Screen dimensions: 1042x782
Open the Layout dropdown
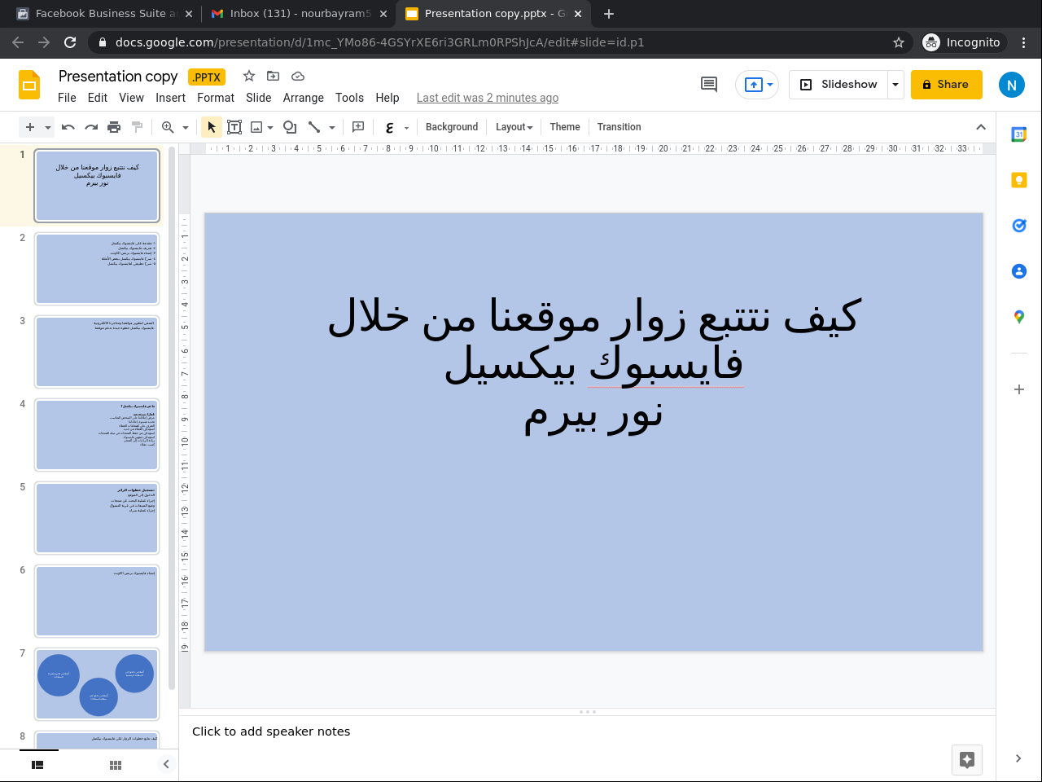pyautogui.click(x=514, y=127)
